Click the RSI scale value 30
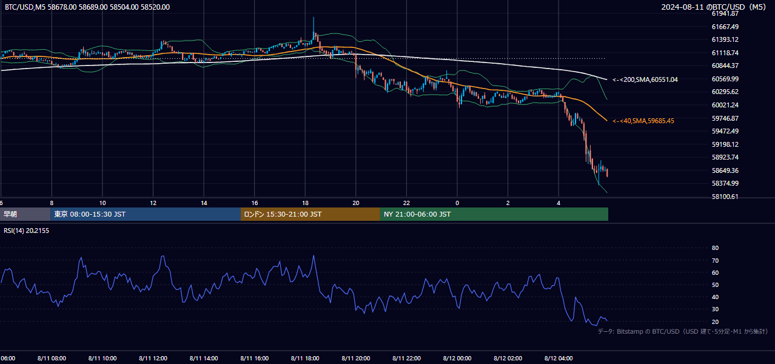 [715, 309]
